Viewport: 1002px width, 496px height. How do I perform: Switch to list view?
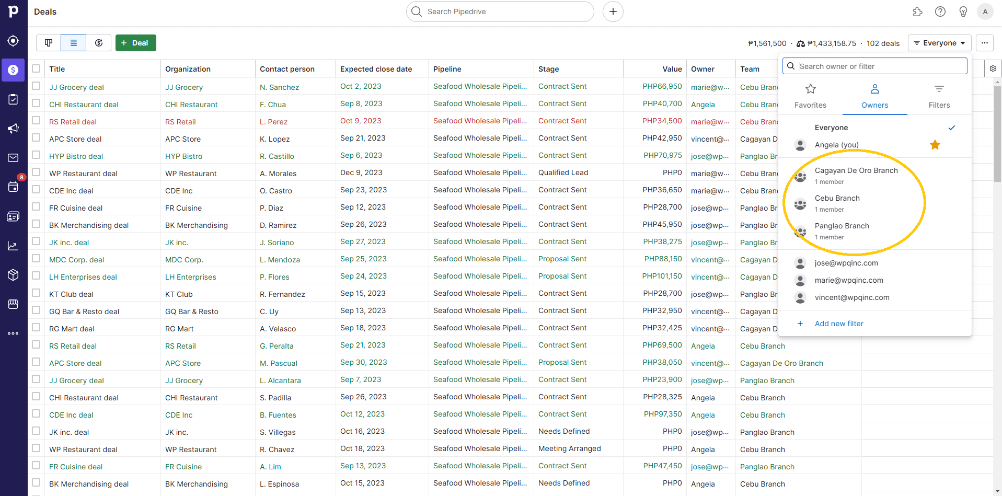tap(74, 43)
